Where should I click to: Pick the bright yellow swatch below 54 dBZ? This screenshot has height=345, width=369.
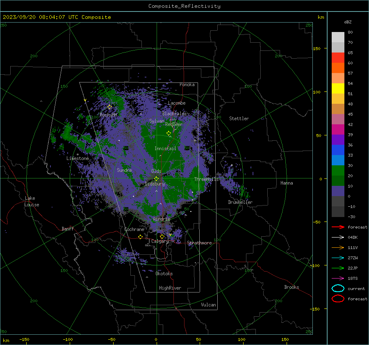coord(338,89)
